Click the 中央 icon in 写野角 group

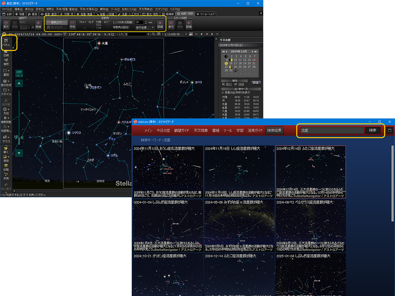coord(72,25)
